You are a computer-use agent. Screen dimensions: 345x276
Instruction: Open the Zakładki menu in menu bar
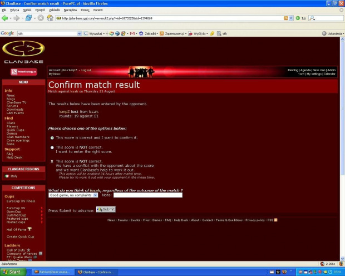point(55,10)
